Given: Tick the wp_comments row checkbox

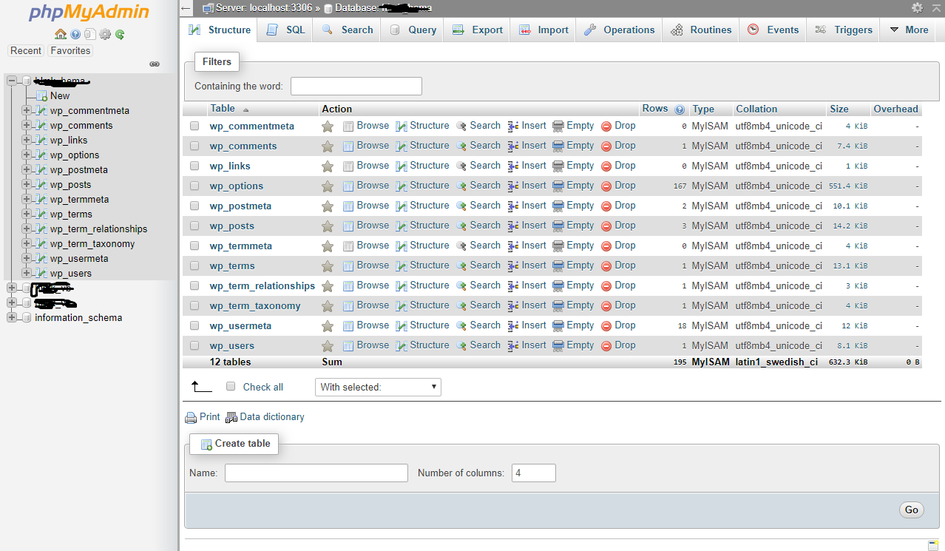Looking at the screenshot, I should (x=194, y=146).
